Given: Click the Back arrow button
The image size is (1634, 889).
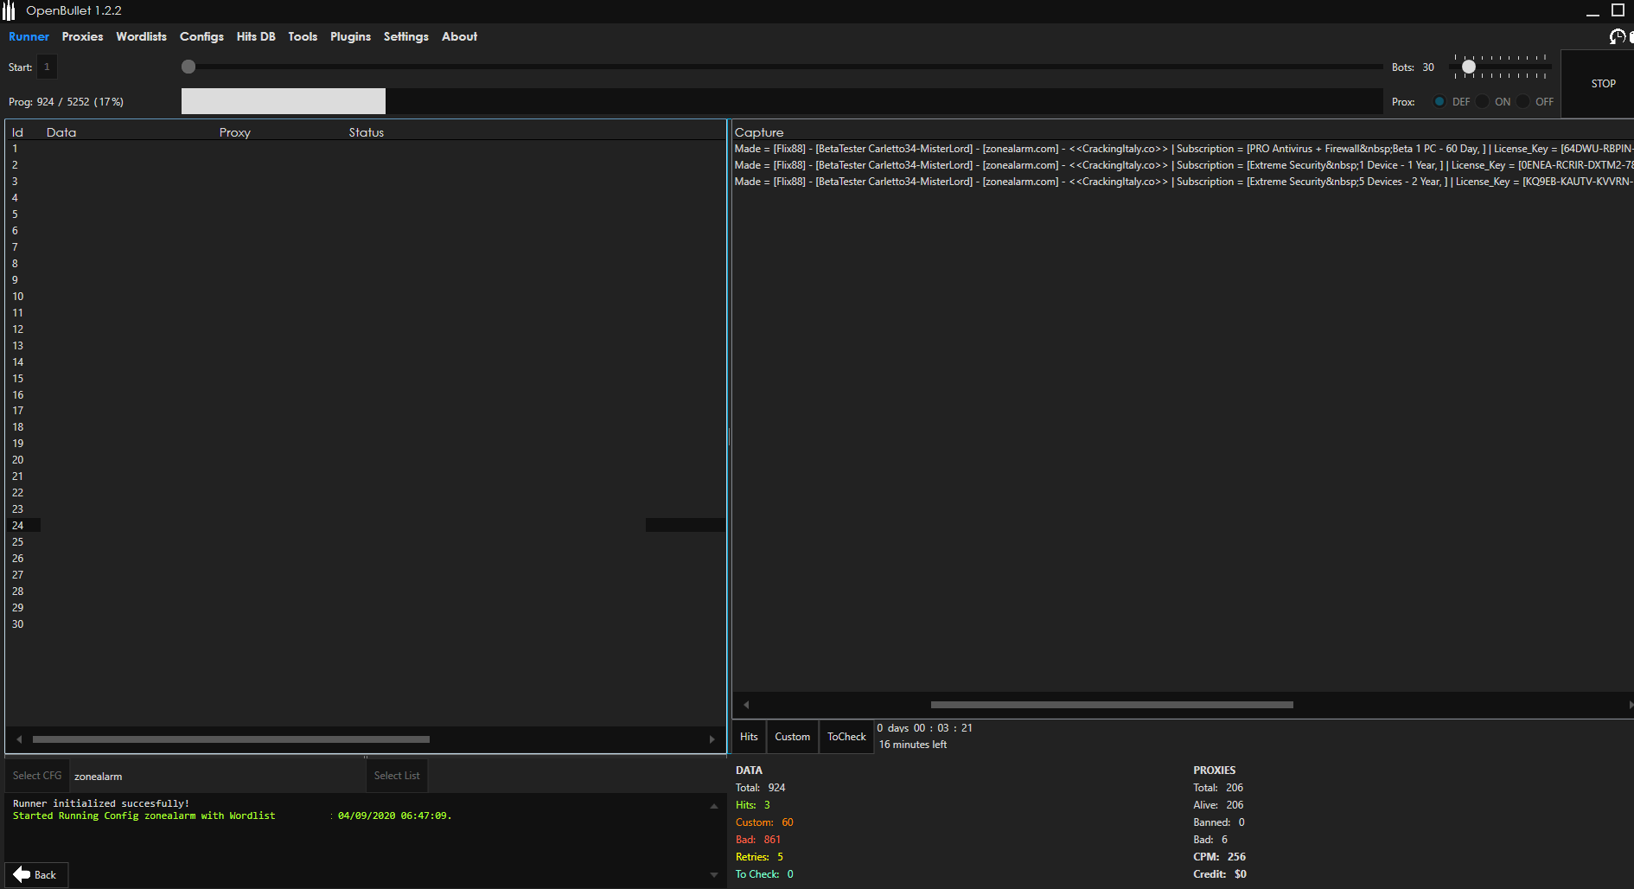Looking at the screenshot, I should coord(36,875).
